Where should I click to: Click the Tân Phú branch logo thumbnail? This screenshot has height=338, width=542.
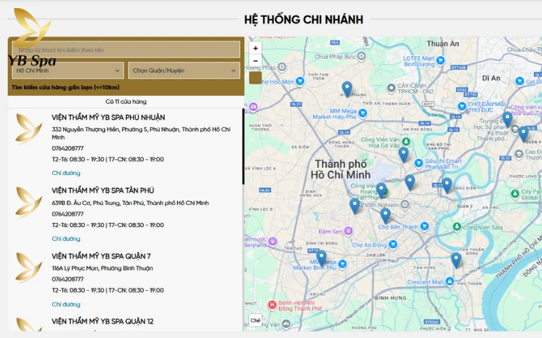(x=29, y=202)
